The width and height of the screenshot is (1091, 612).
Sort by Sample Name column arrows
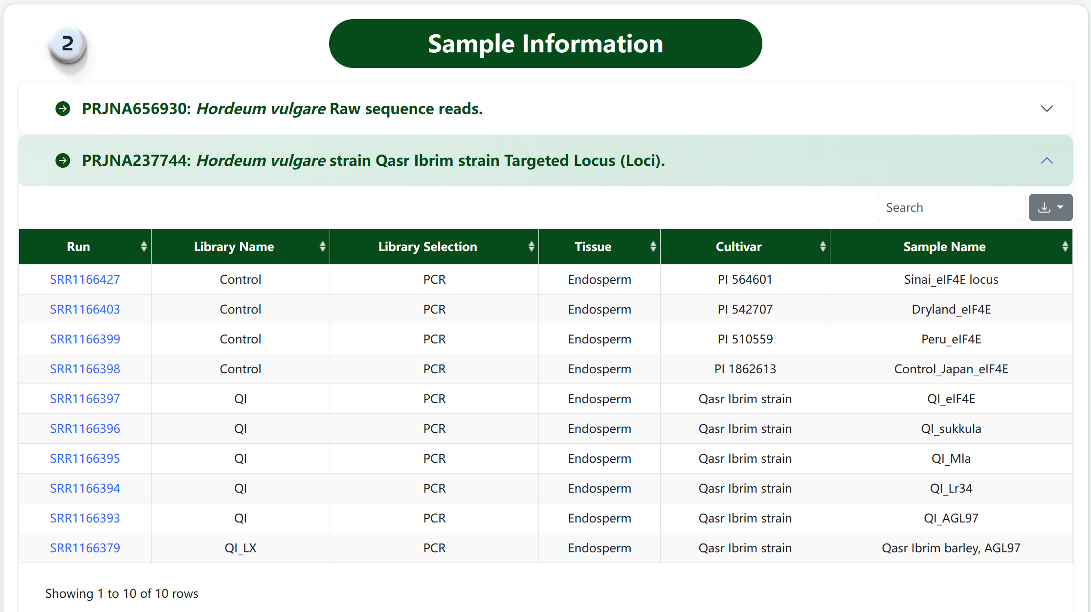point(1065,247)
